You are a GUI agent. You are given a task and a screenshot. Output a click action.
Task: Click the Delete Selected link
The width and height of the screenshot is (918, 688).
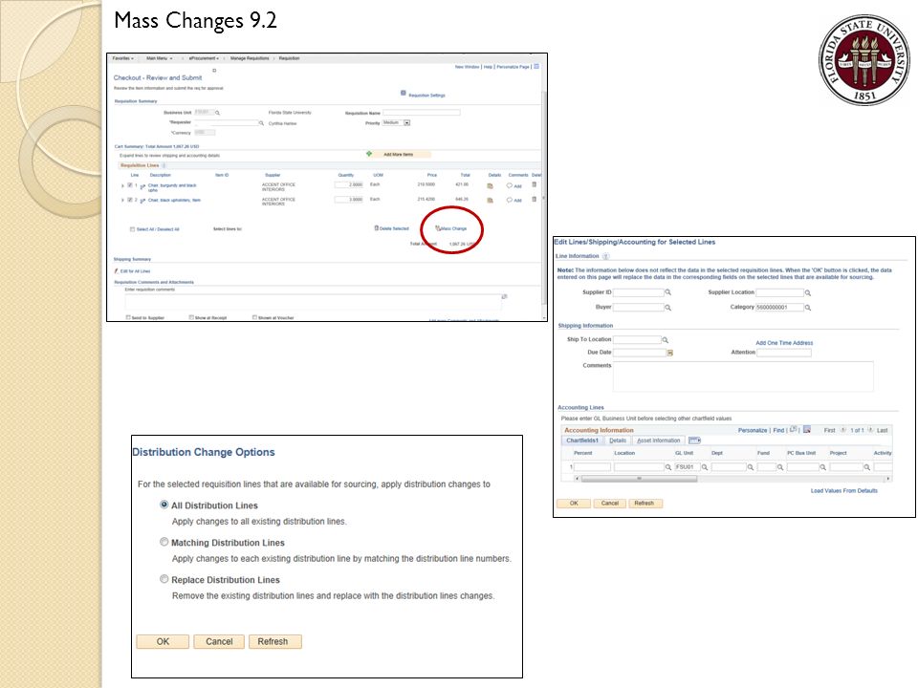(x=392, y=228)
